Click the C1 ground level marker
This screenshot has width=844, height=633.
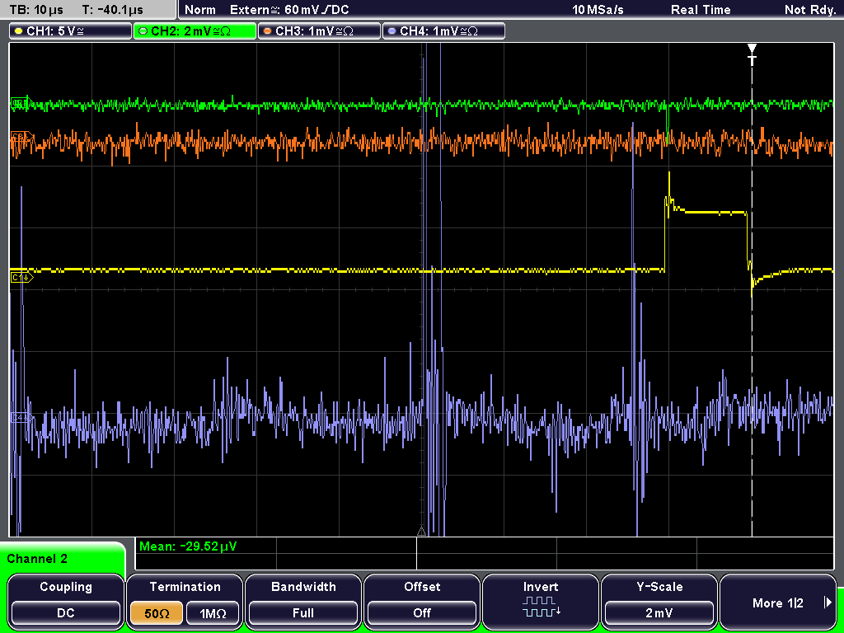point(21,278)
